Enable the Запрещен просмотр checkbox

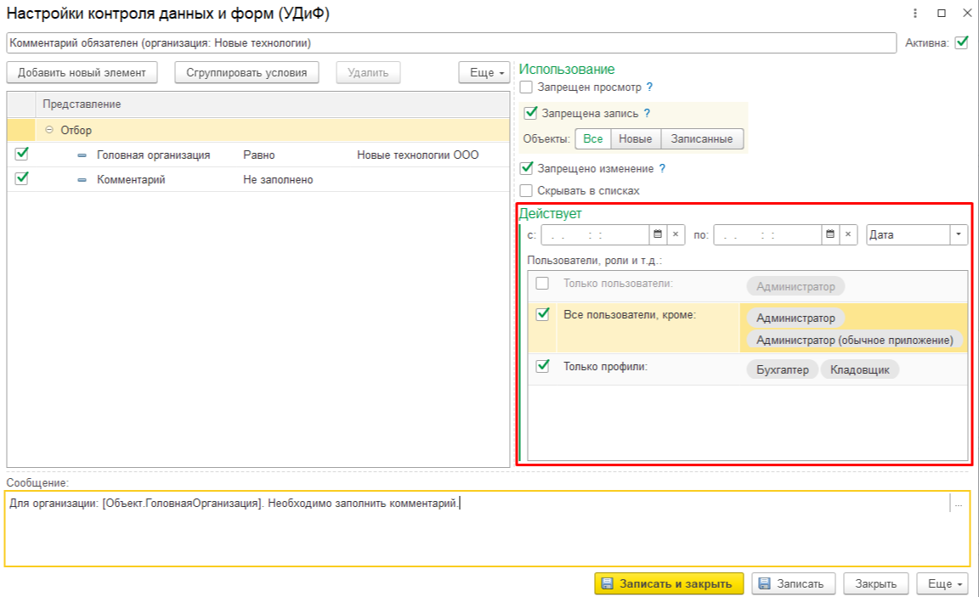pyautogui.click(x=527, y=87)
